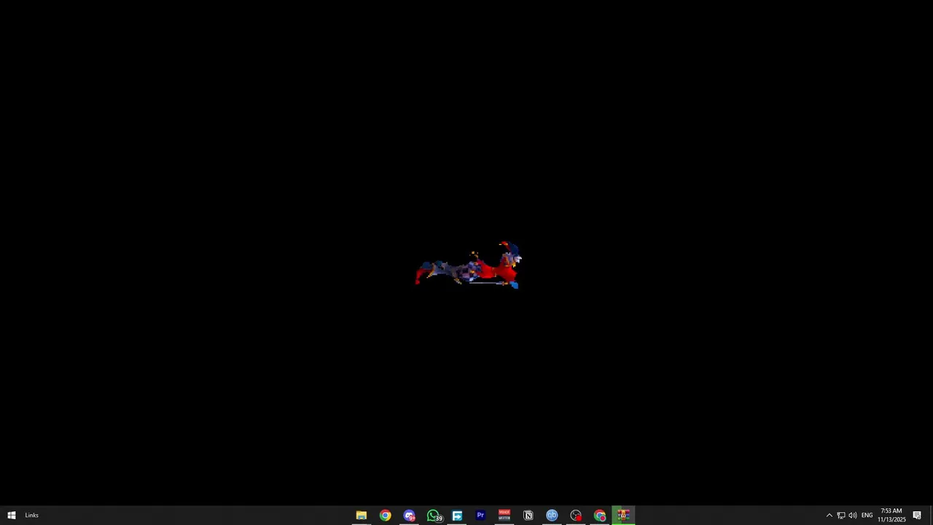933x525 pixels.
Task: Open qBittorrent from the taskbar
Action: (x=552, y=516)
